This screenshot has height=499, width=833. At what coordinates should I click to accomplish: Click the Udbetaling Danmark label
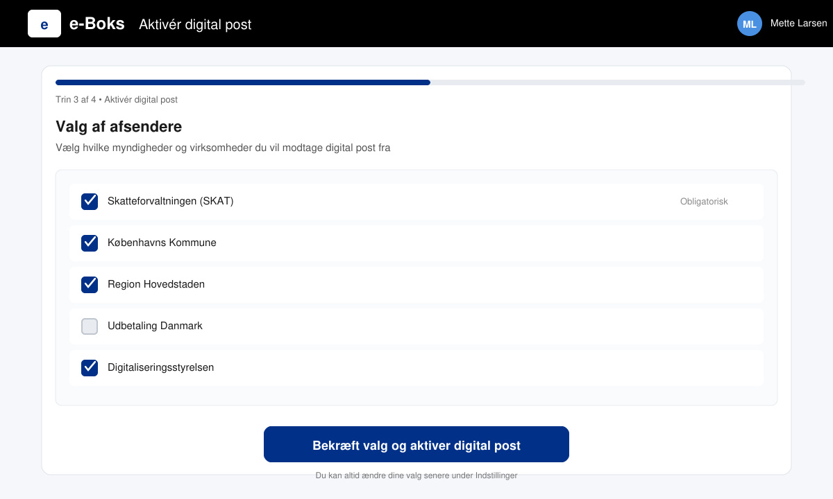pos(155,326)
